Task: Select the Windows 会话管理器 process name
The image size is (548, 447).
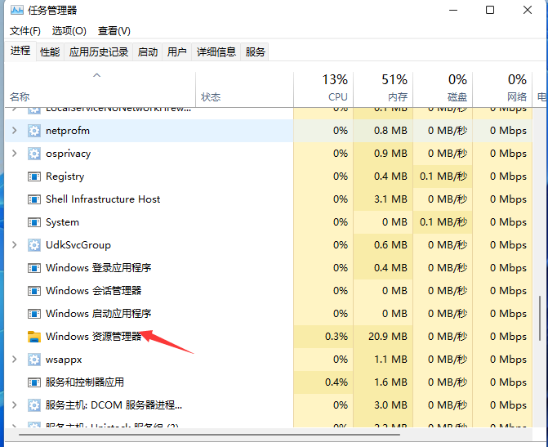Action: [x=93, y=291]
